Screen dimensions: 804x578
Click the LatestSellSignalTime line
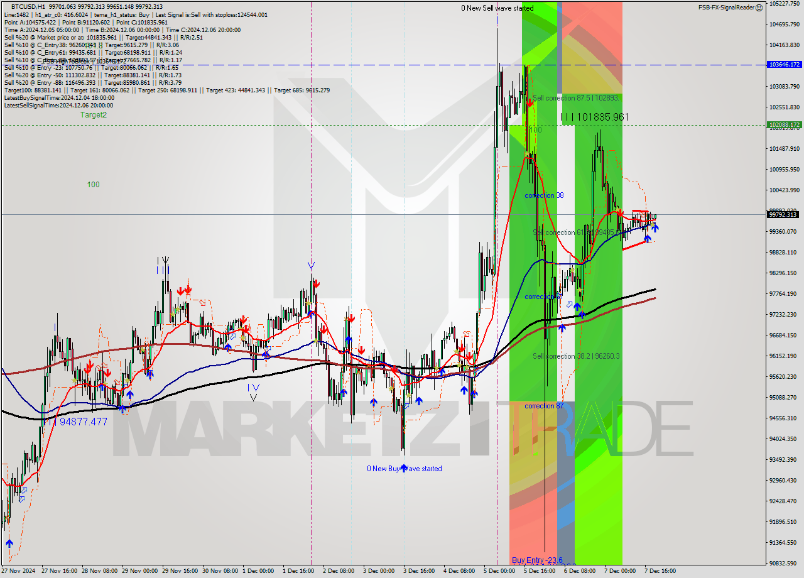pos(59,105)
